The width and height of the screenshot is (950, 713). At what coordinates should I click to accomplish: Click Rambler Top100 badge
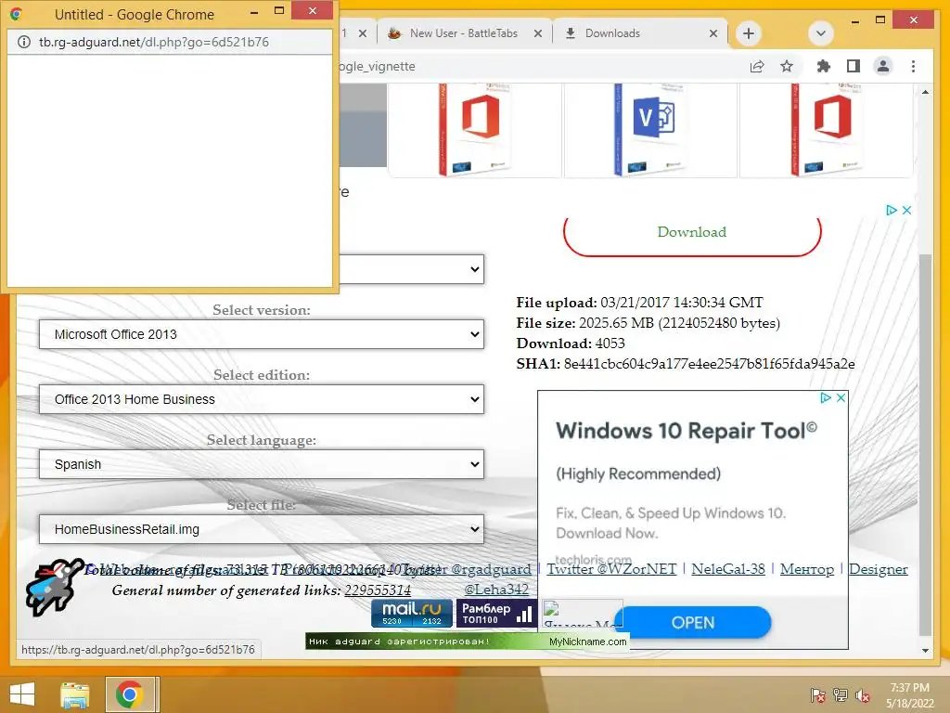tap(496, 613)
